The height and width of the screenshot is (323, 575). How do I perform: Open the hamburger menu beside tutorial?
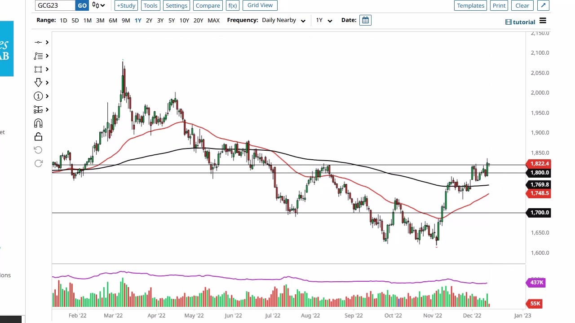click(x=543, y=21)
